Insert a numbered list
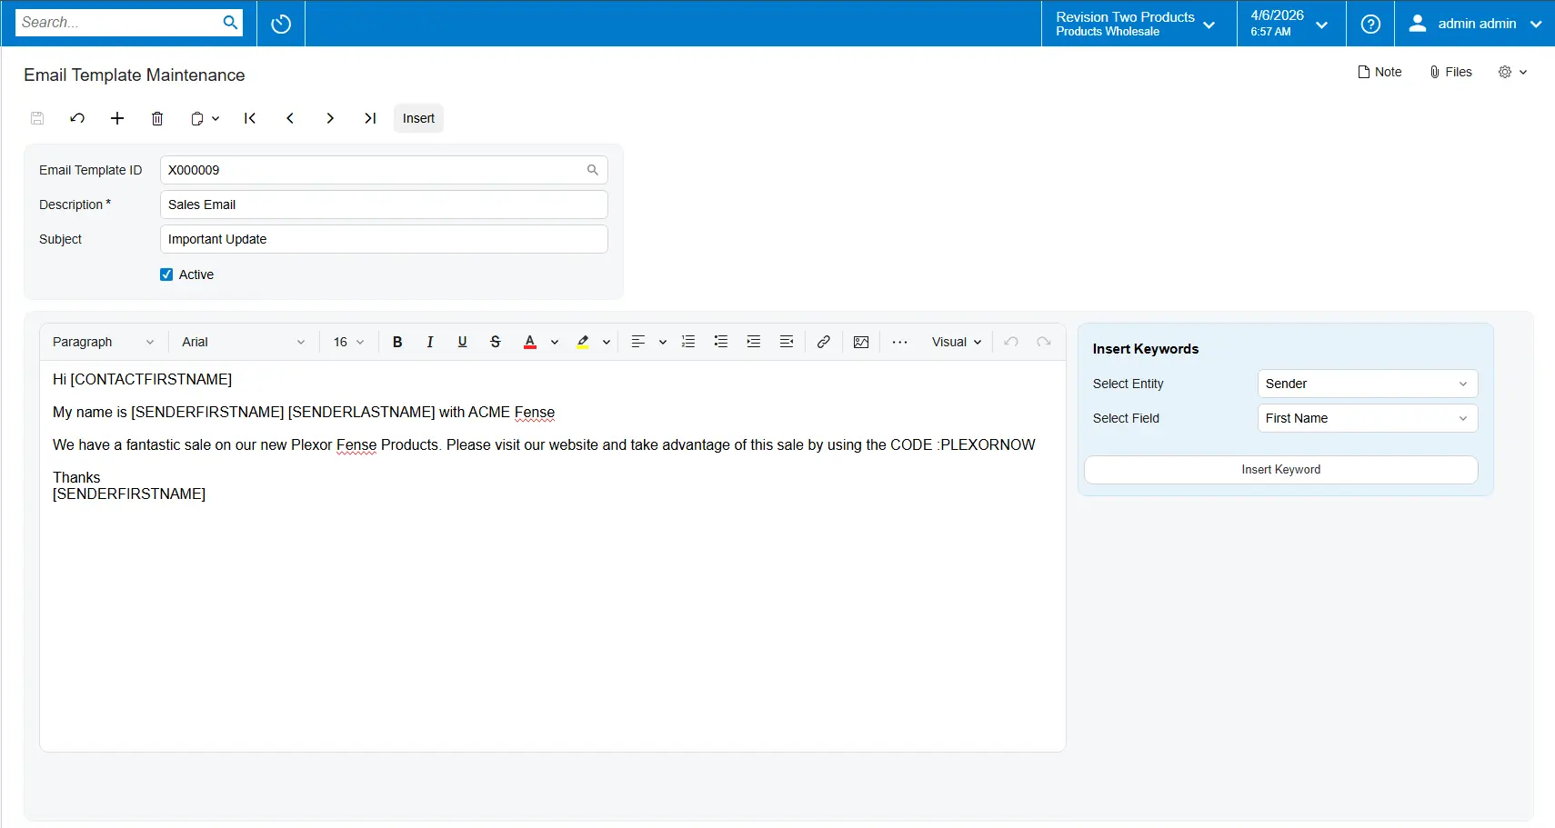The height and width of the screenshot is (828, 1555). pyautogui.click(x=688, y=342)
